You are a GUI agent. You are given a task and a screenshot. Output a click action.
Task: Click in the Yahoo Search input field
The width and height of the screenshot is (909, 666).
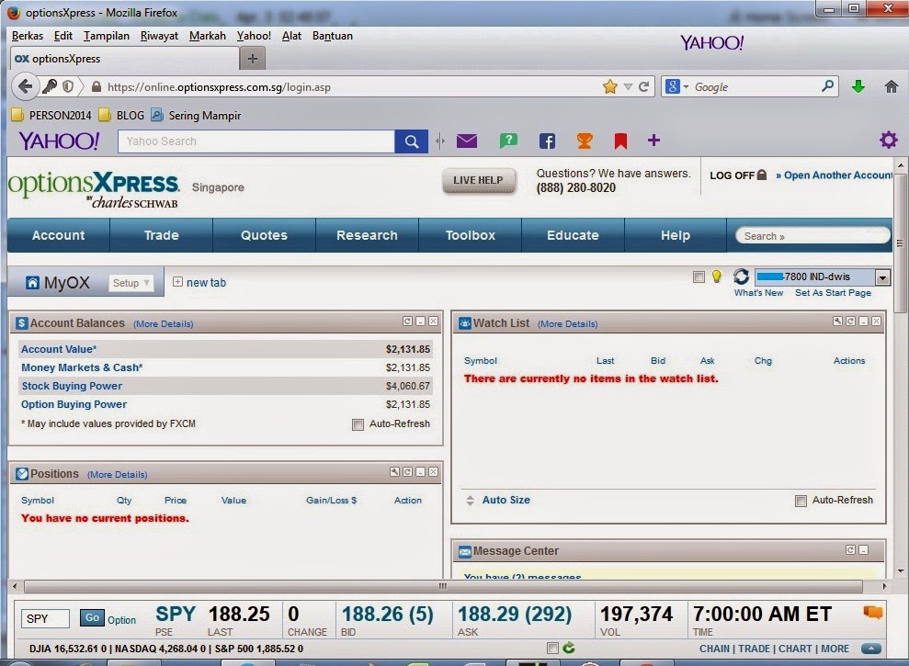[256, 141]
